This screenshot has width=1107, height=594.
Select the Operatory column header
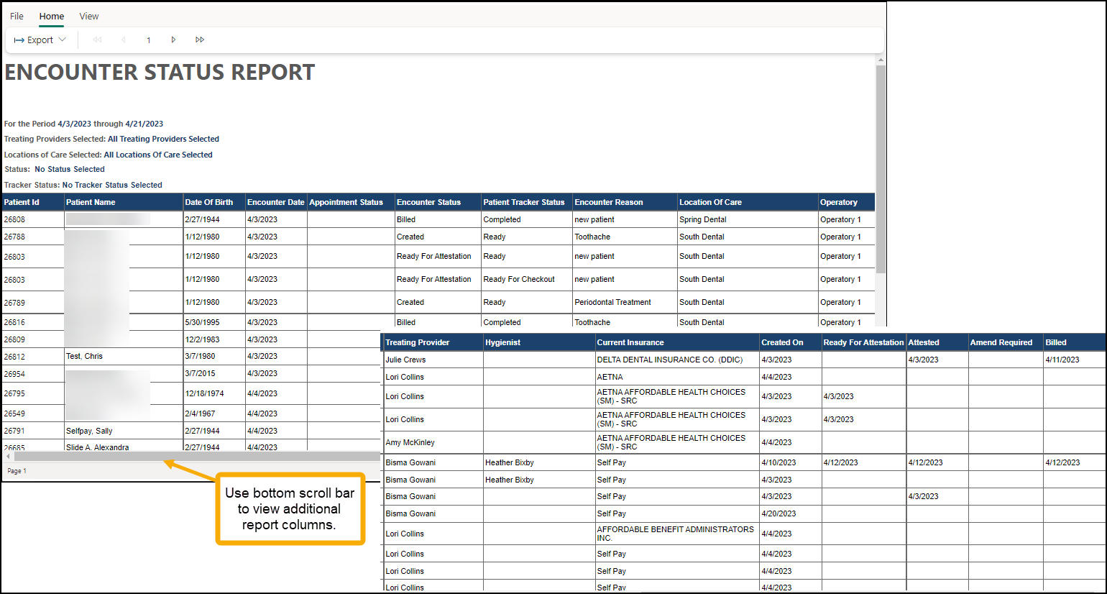pos(846,202)
